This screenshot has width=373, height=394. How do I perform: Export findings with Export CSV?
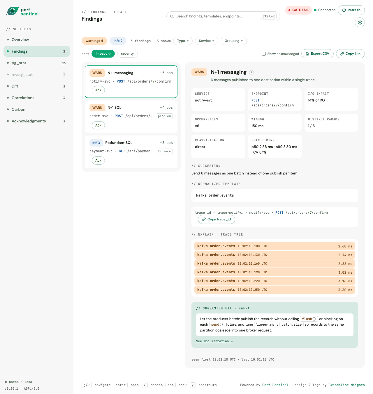point(317,54)
